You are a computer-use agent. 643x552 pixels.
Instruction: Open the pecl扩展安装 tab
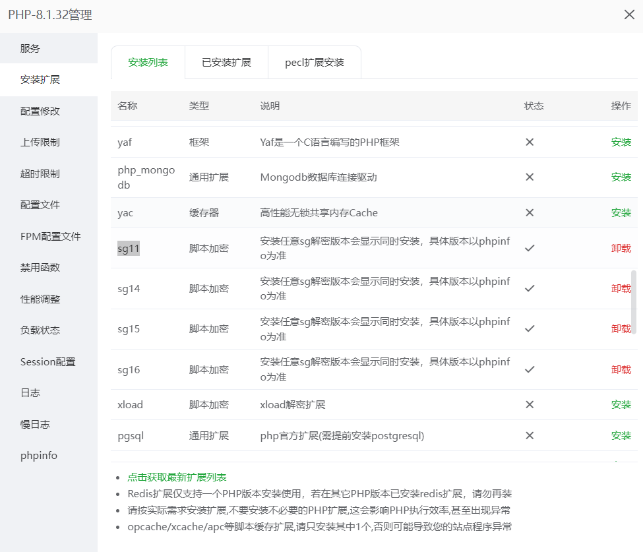314,63
